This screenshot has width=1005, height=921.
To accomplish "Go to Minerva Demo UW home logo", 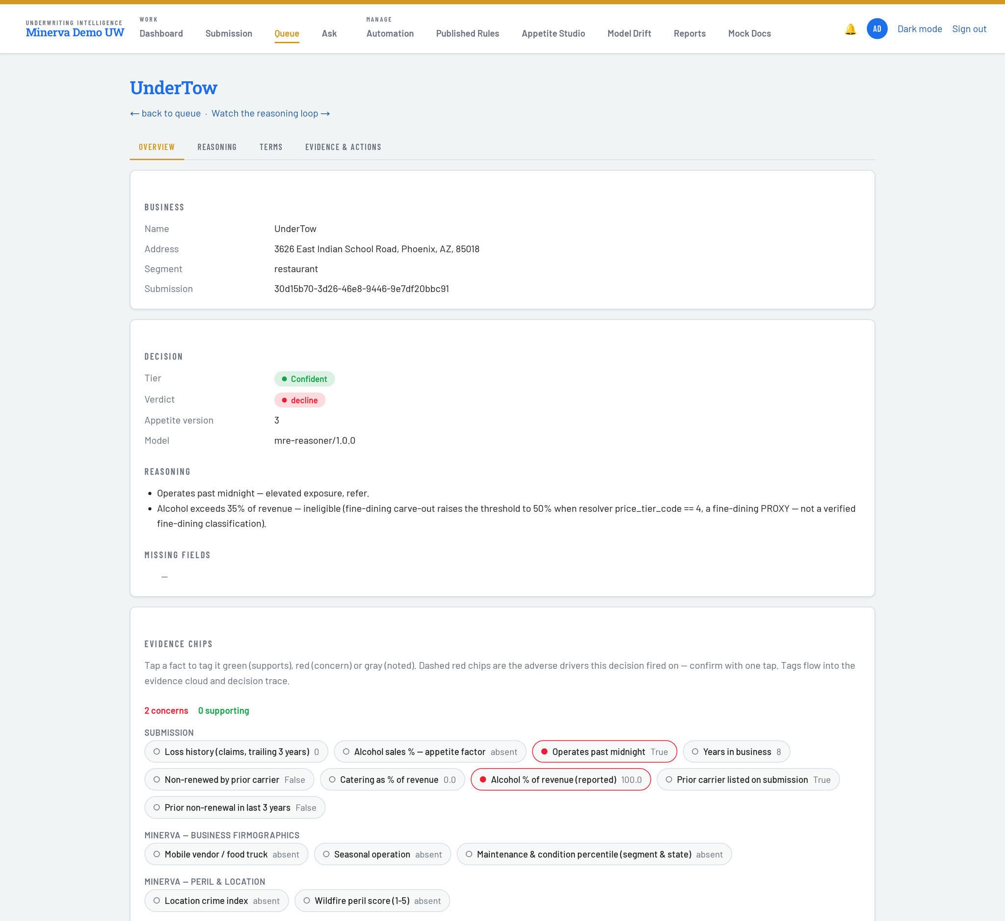I will pyautogui.click(x=75, y=29).
